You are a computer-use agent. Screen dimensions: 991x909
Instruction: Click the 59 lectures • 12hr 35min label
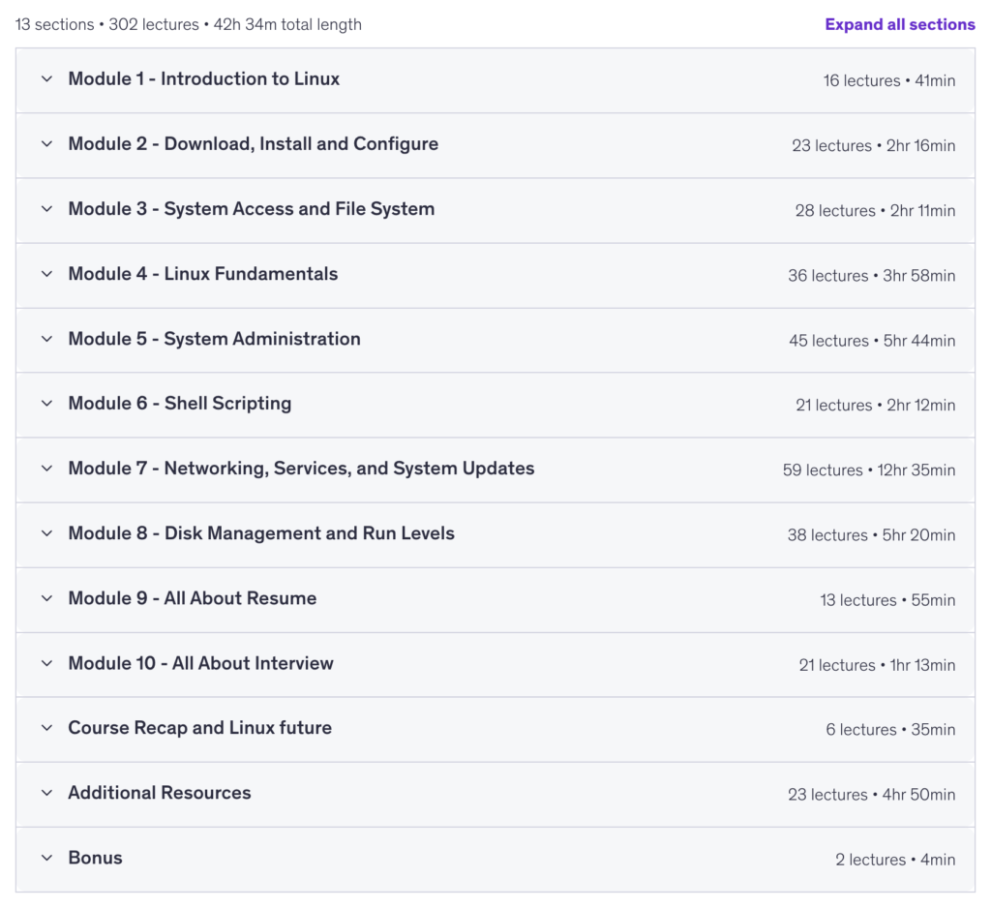869,470
